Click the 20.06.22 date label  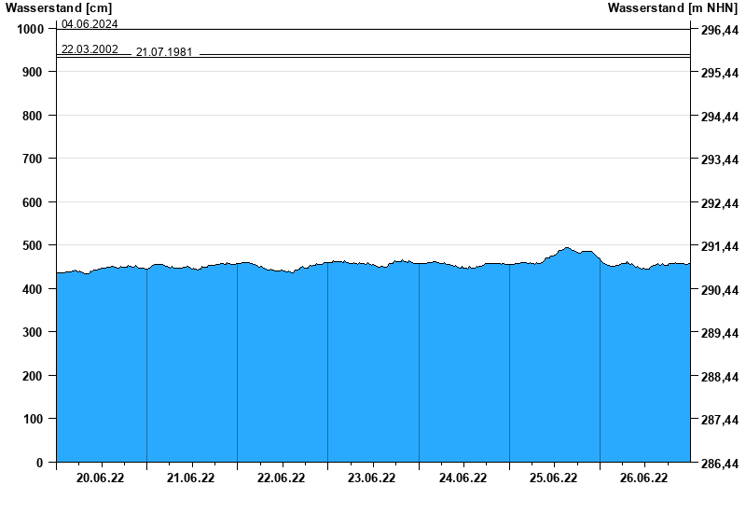tap(101, 478)
